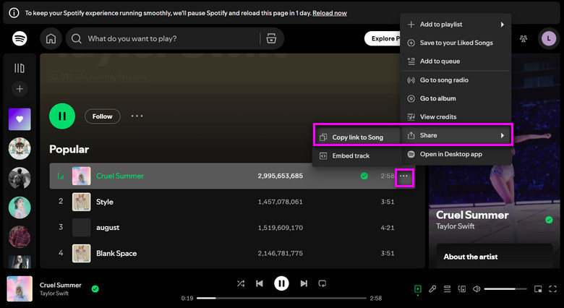This screenshot has width=564, height=308.
Task: Select View credits
Action: click(x=456, y=116)
